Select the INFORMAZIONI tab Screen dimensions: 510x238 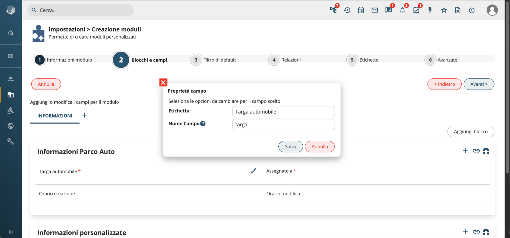[x=55, y=116]
